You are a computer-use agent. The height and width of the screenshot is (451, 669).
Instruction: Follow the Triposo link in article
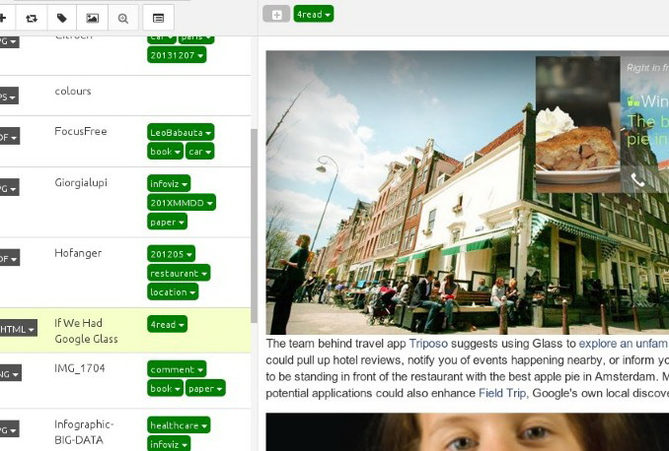pyautogui.click(x=428, y=344)
